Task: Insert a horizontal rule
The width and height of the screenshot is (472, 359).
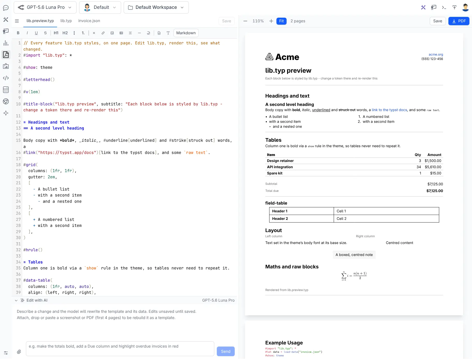Action: pos(139,33)
